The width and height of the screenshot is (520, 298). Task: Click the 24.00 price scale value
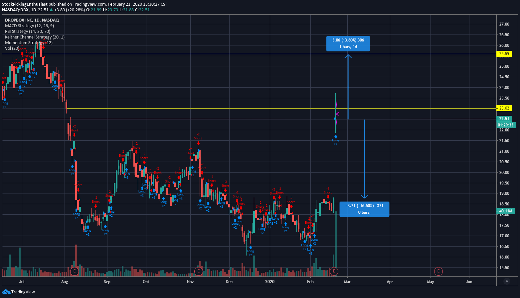(x=504, y=88)
